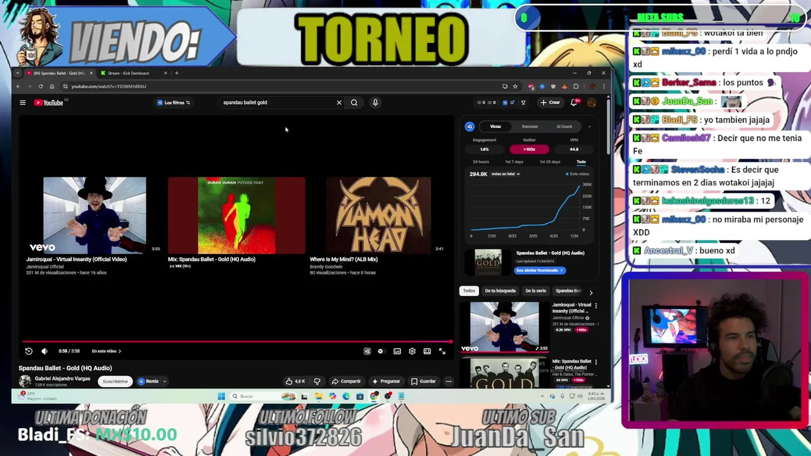Open the 'Where Is My Mind?' Diamond Head suggestion
The image size is (811, 456).
[378, 215]
